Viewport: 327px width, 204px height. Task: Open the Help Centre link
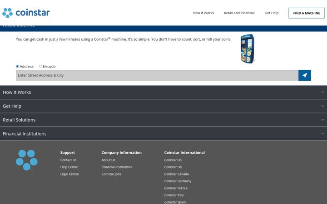(69, 167)
